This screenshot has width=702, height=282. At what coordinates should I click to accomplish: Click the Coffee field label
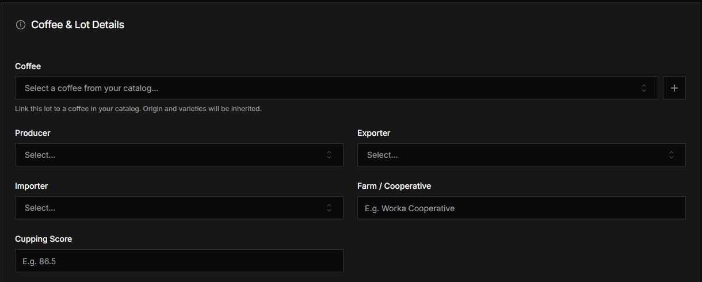point(28,66)
